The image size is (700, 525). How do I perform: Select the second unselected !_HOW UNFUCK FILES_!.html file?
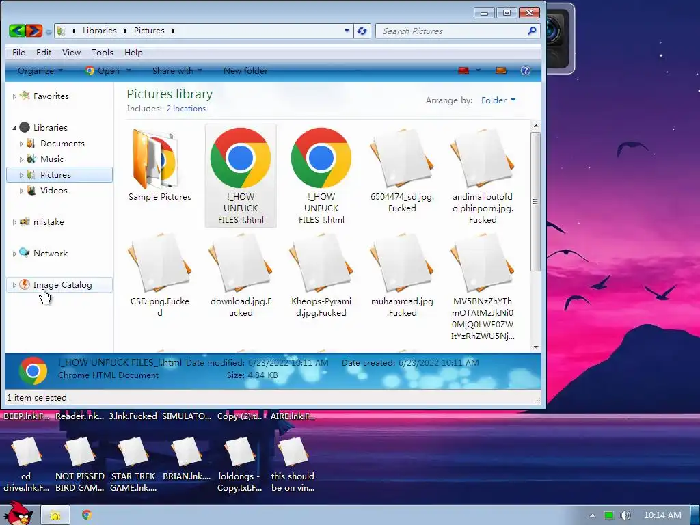321,176
